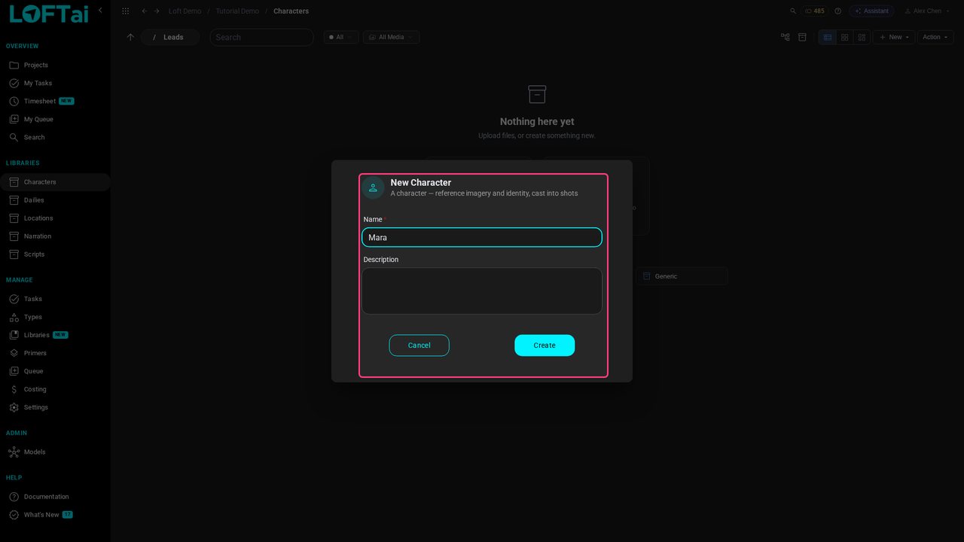Click the Narration library icon

14,236
